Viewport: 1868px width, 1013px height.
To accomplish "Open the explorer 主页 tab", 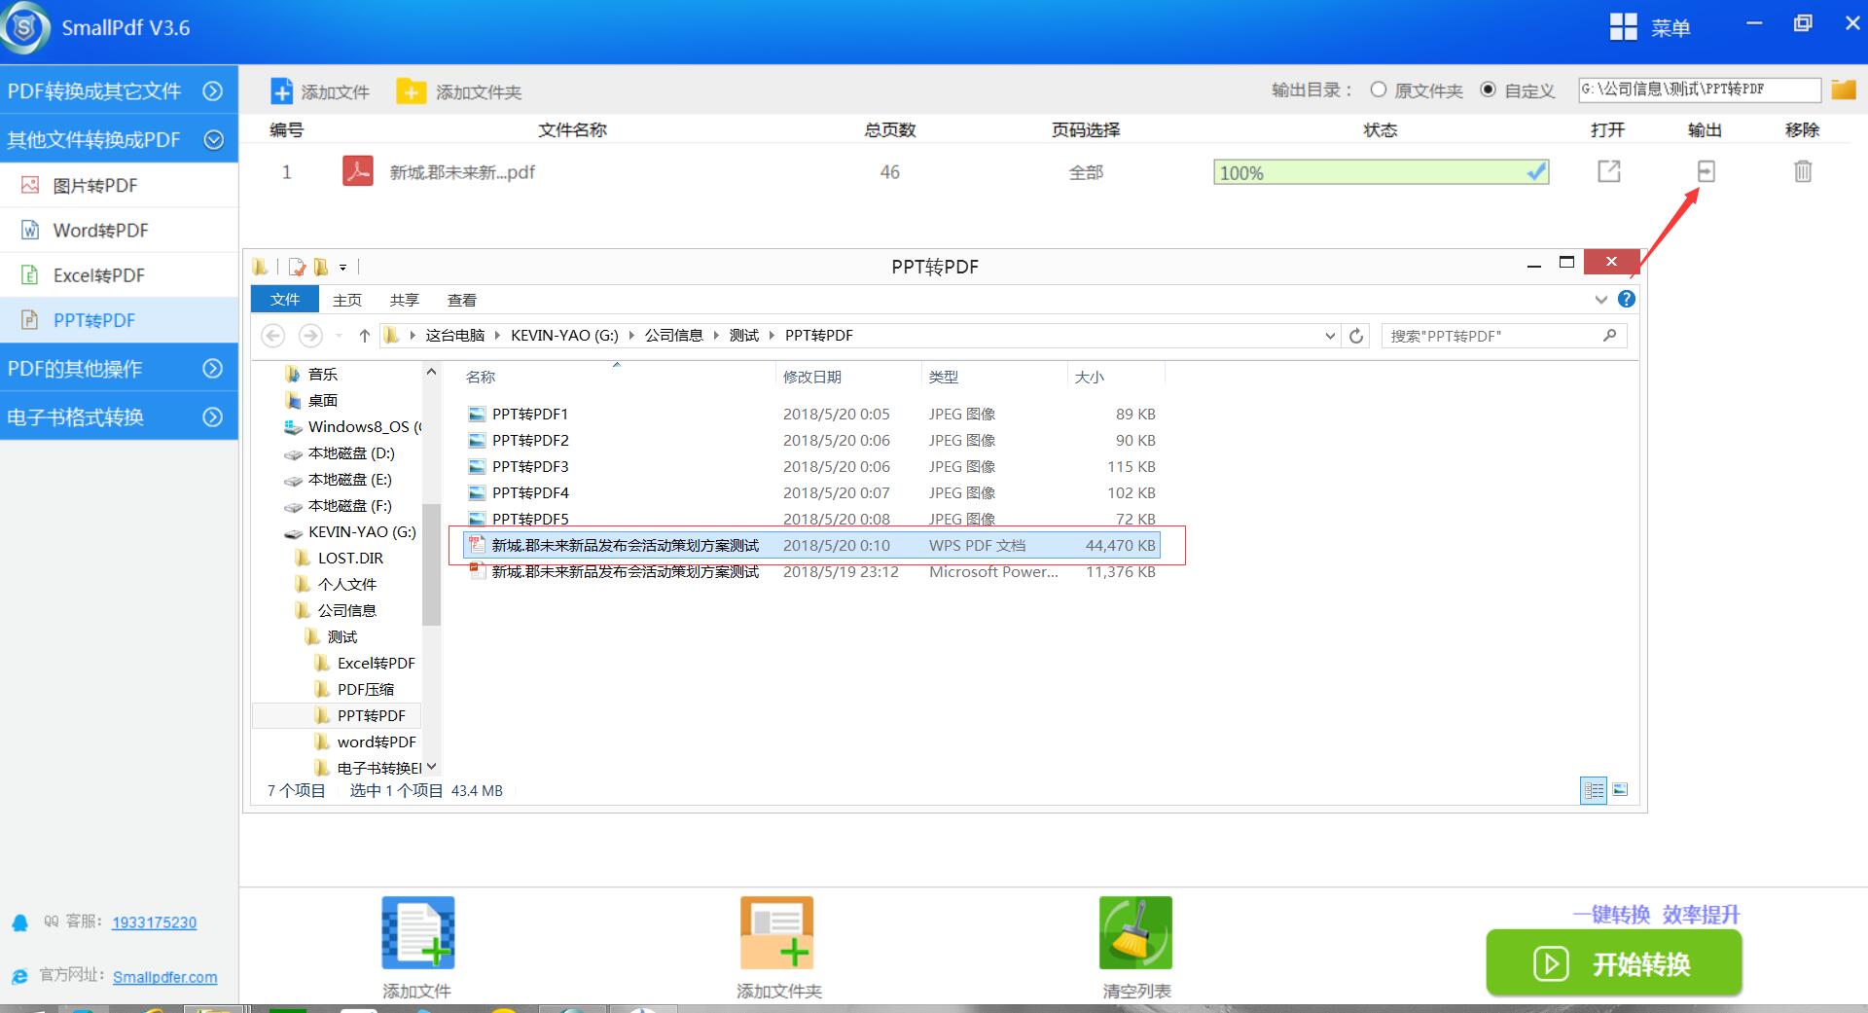I will tap(347, 300).
